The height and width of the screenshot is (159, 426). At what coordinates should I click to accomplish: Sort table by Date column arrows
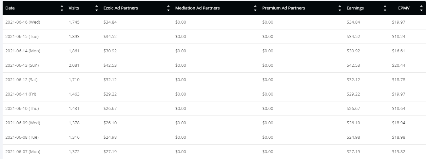62,8
